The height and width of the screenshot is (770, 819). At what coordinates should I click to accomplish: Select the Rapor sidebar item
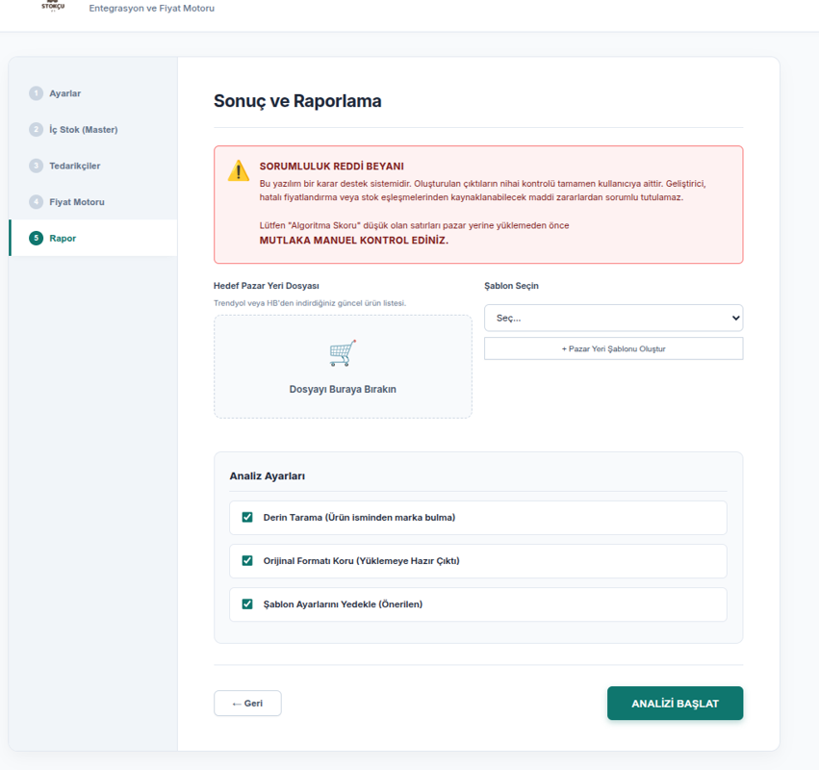tap(63, 238)
